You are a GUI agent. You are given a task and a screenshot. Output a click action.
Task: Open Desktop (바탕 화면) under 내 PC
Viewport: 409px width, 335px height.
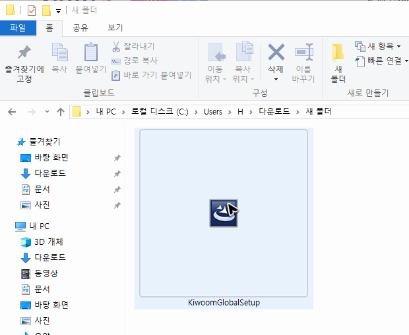[44, 305]
